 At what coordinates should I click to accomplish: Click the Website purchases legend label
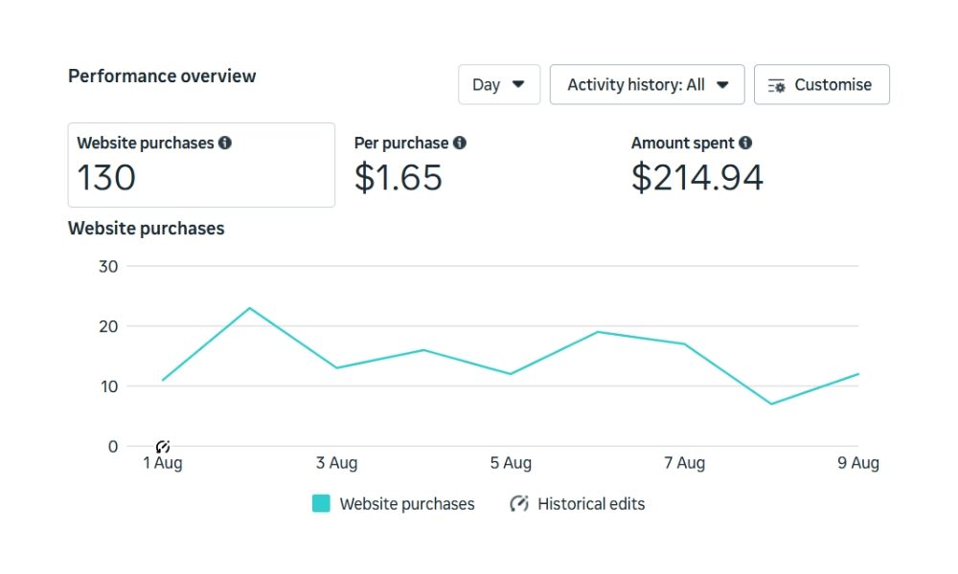coord(407,504)
